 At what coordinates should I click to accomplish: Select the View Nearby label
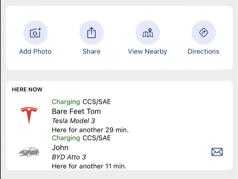click(x=148, y=51)
